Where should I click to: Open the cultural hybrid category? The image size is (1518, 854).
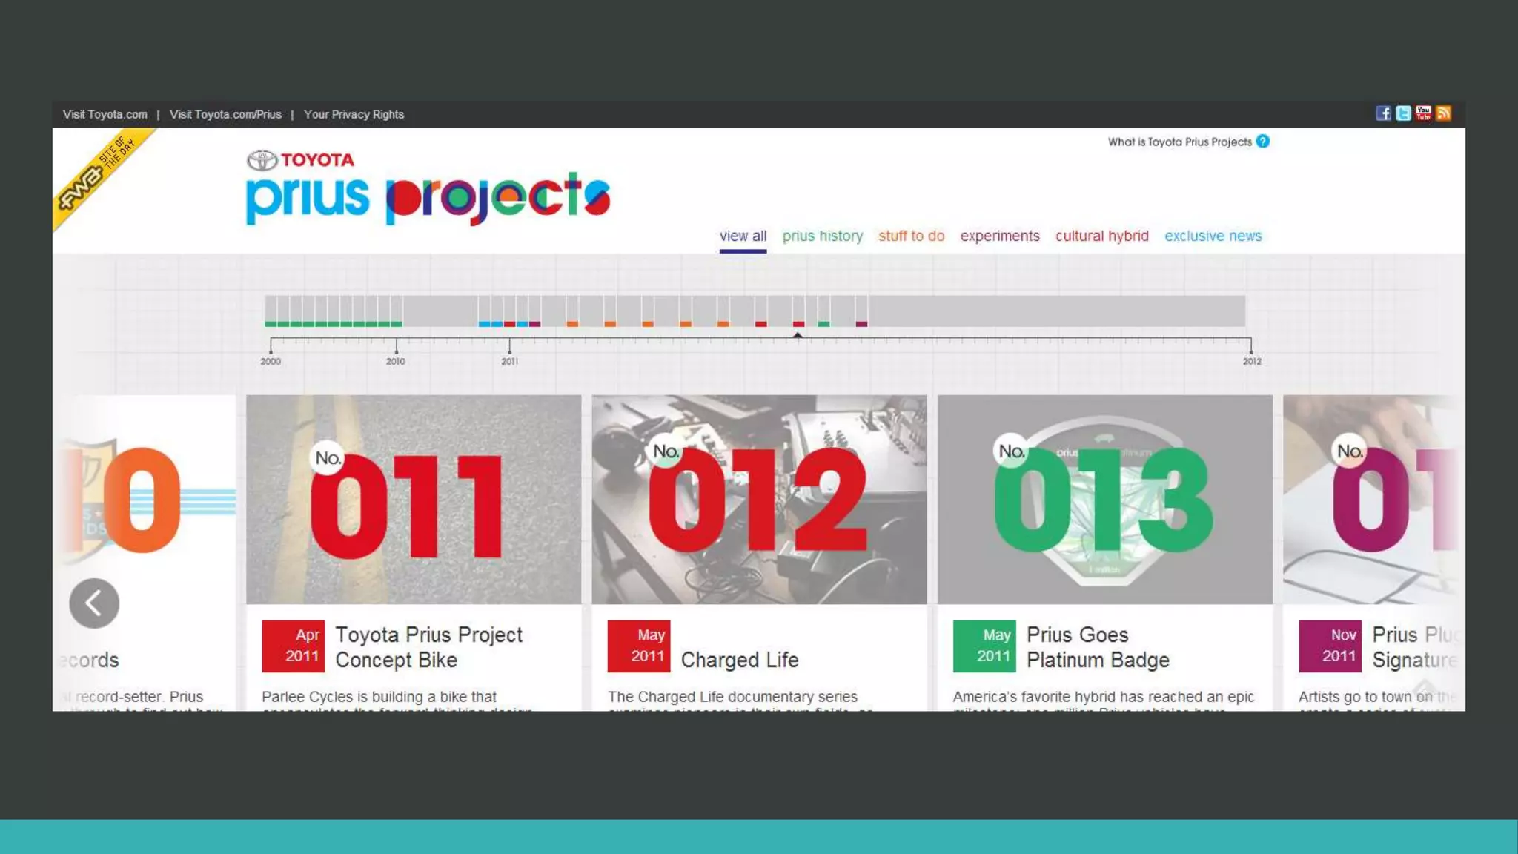pyautogui.click(x=1101, y=236)
